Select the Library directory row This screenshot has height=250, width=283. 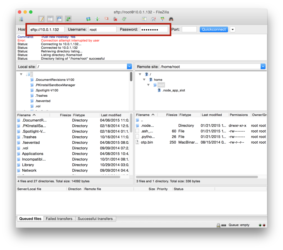pyautogui.click(x=73, y=165)
